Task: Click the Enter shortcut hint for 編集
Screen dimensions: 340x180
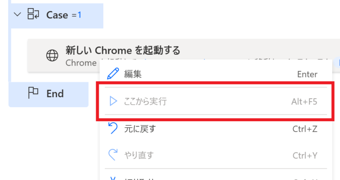Action: [x=307, y=74]
